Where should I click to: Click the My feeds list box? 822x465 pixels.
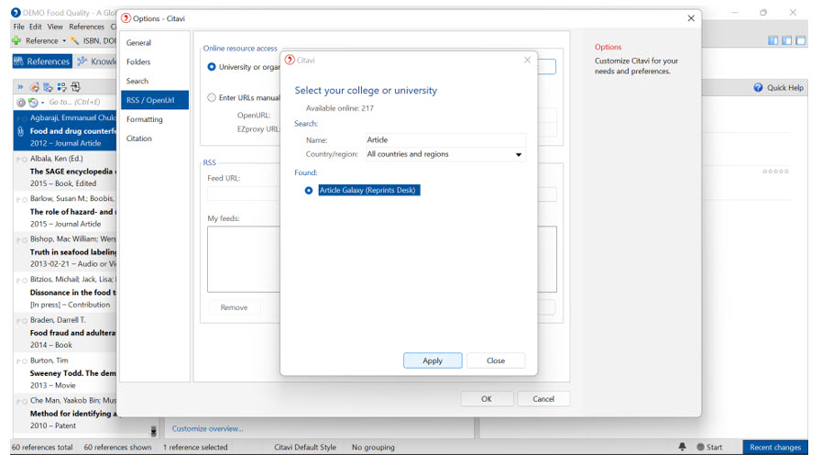click(244, 260)
